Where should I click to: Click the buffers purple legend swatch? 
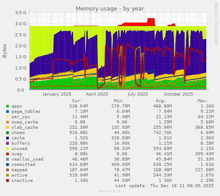point(8,143)
